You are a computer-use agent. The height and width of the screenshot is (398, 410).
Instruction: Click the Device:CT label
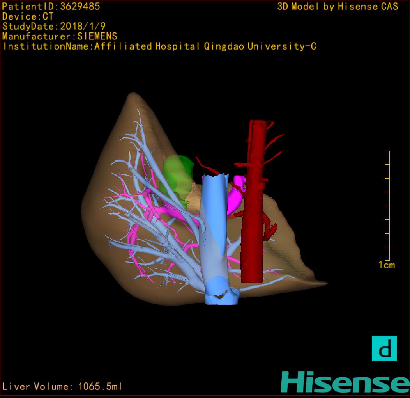pos(28,16)
